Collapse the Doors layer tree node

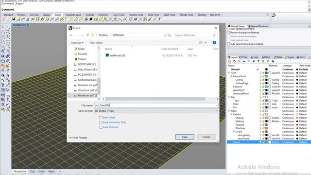coord(234,132)
